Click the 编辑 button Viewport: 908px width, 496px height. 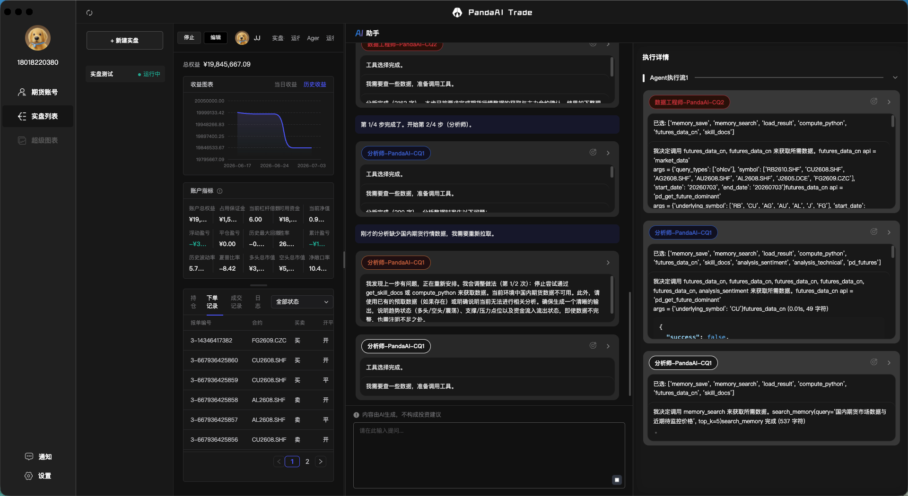216,38
